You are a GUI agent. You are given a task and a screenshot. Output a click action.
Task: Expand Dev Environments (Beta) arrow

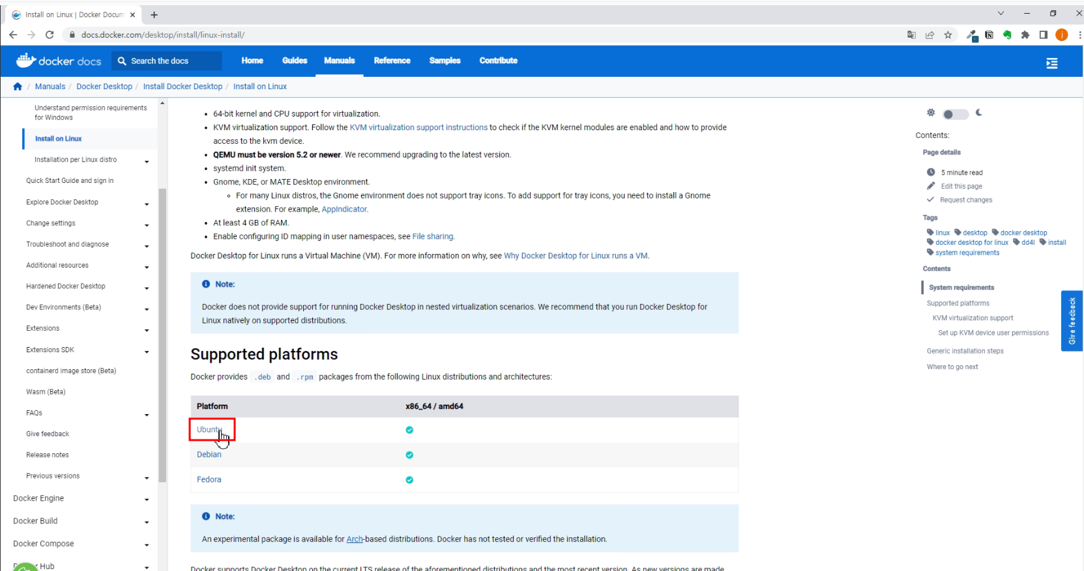coord(147,309)
